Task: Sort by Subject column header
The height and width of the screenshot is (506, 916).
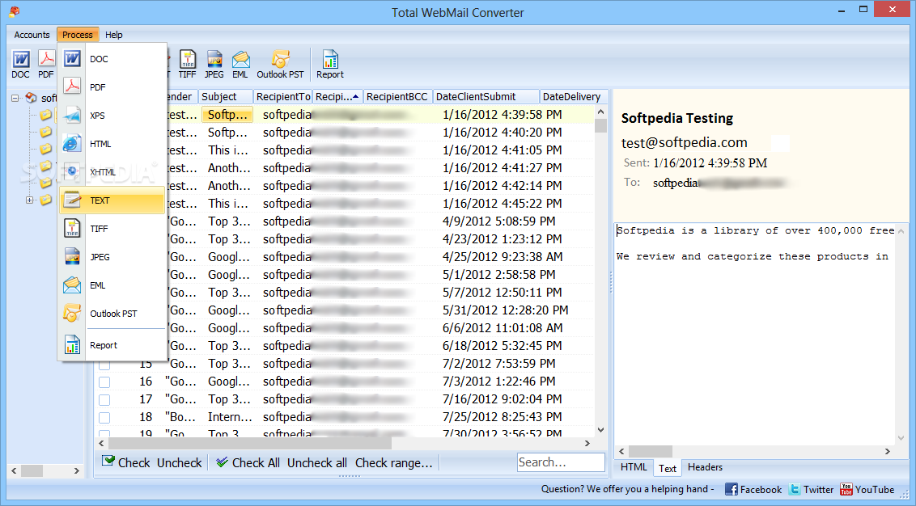Action: [226, 96]
